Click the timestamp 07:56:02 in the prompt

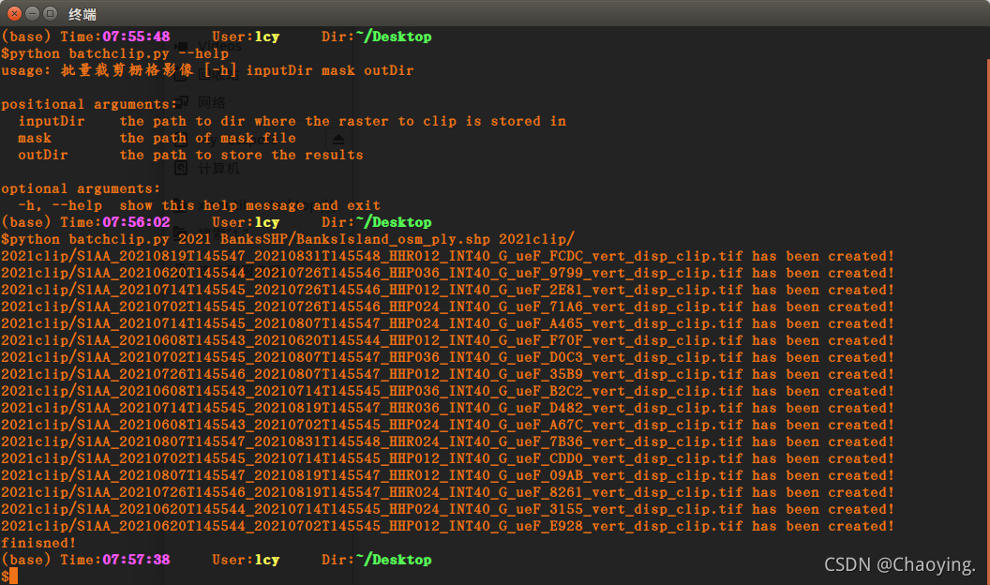(x=136, y=222)
